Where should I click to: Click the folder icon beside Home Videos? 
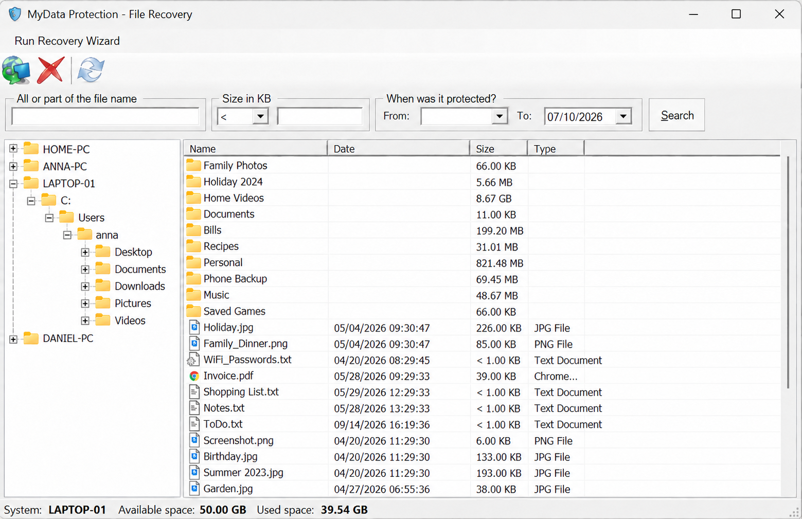coord(193,198)
